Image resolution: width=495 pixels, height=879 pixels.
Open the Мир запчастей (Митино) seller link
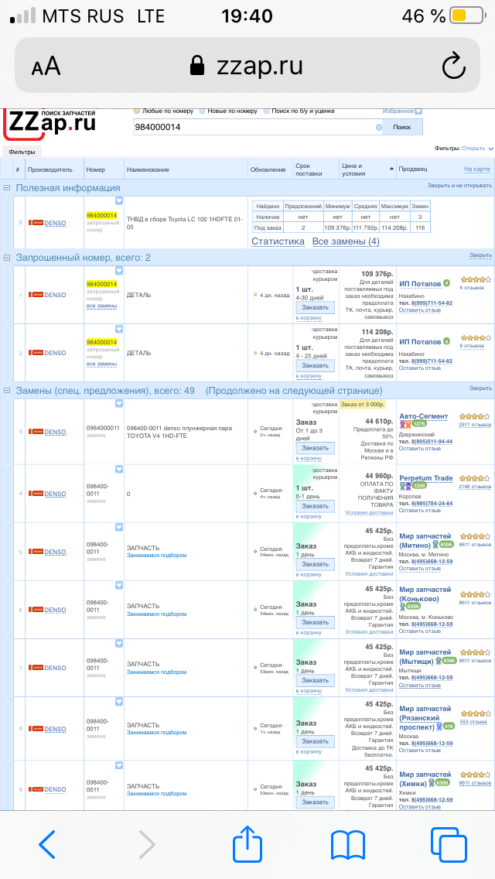pos(425,540)
